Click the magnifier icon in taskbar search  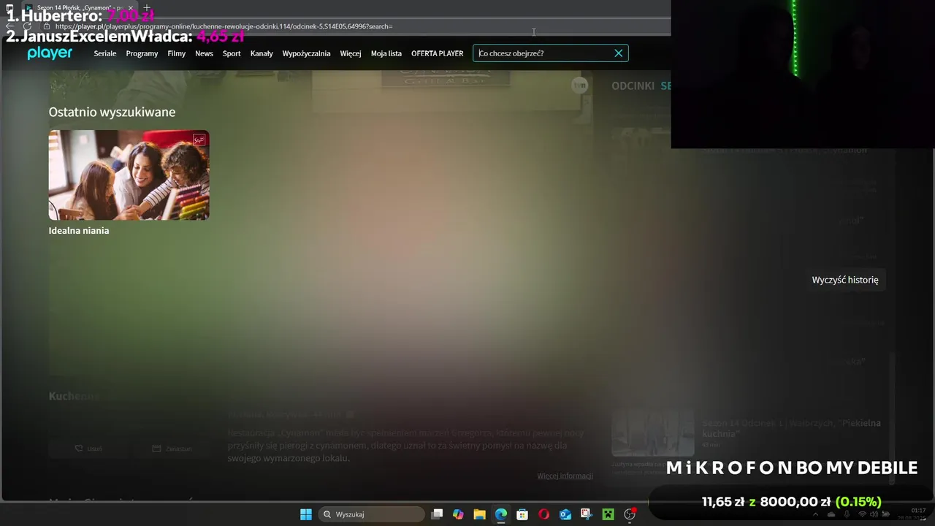pos(327,514)
